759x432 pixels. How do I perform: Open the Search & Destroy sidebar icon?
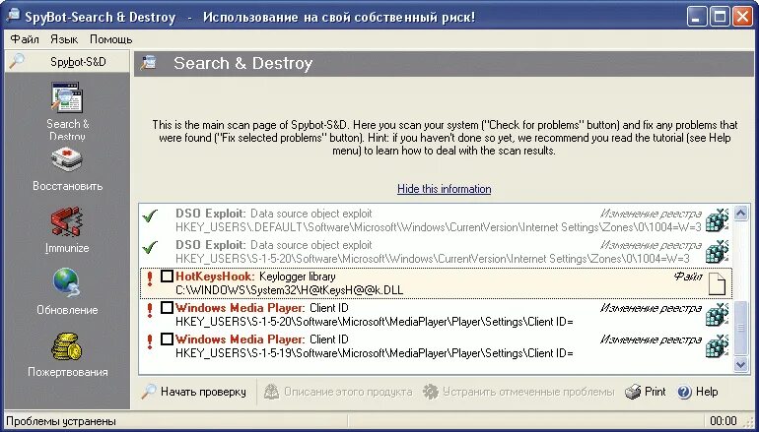click(67, 97)
